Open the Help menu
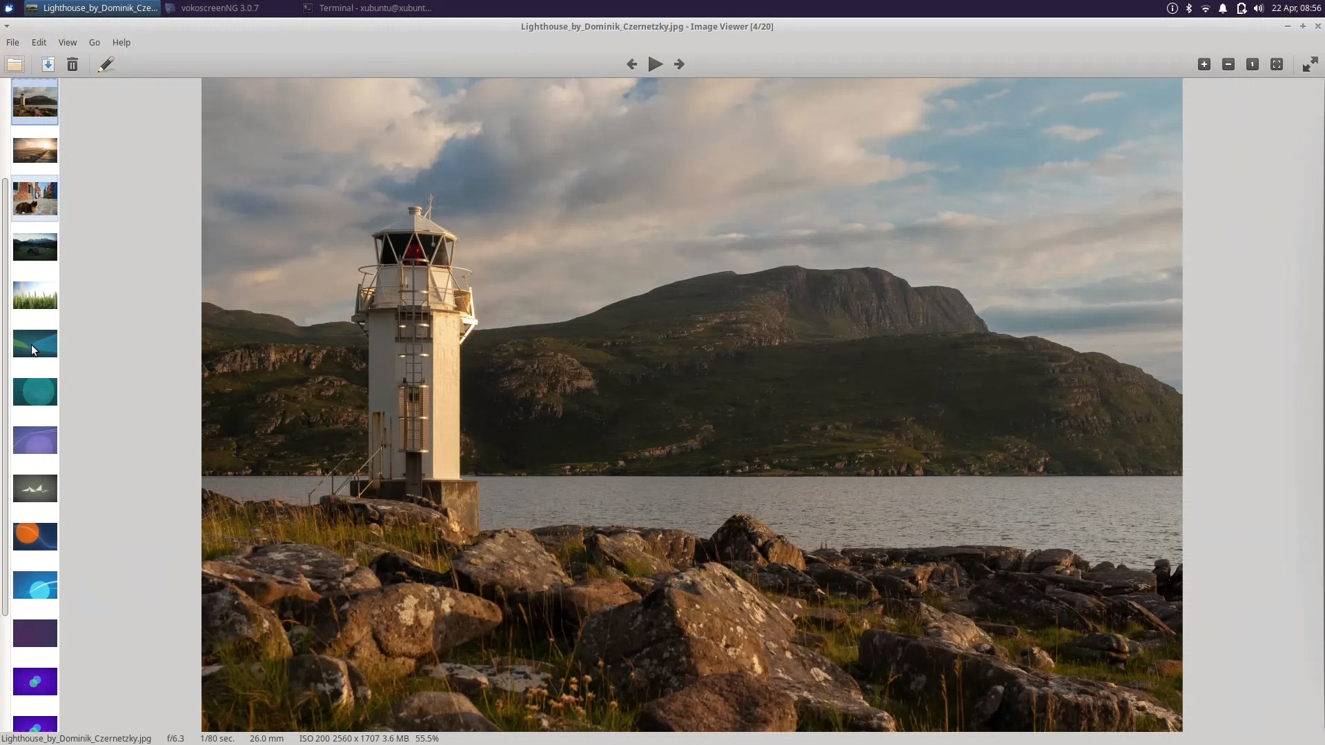The width and height of the screenshot is (1325, 745). coord(121,42)
